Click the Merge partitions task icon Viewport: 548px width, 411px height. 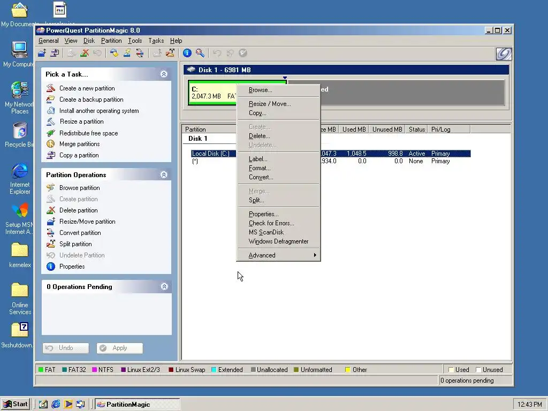51,144
